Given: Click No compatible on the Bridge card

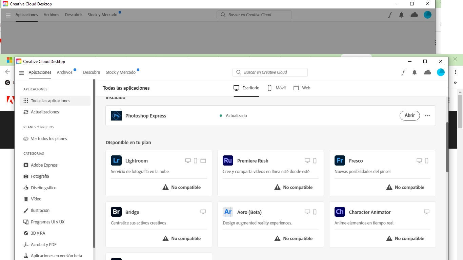Looking at the screenshot, I should (186, 239).
